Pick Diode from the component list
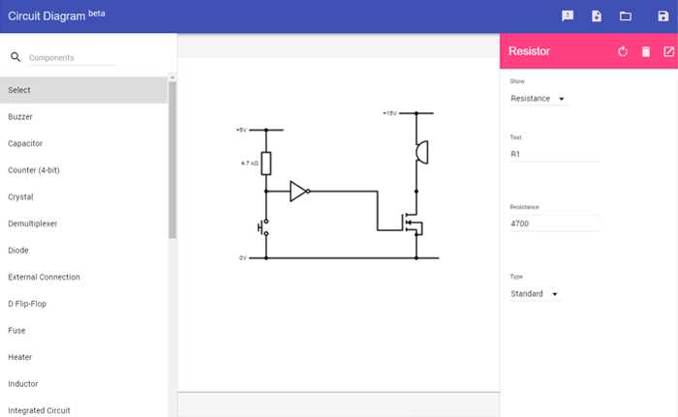This screenshot has height=417, width=678. click(84, 251)
